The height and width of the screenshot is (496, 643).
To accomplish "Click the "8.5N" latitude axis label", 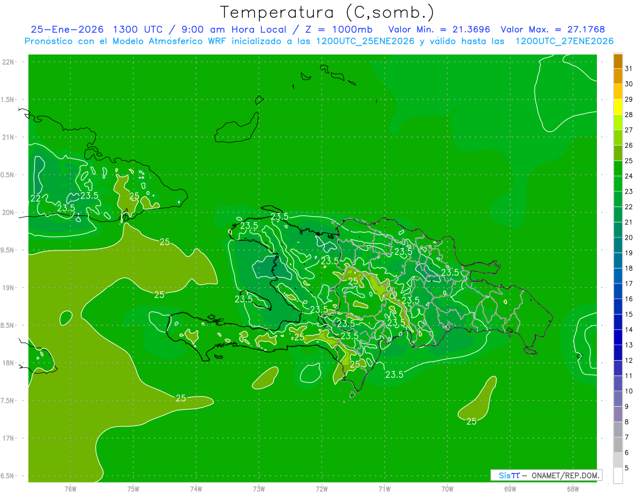I will [8, 325].
